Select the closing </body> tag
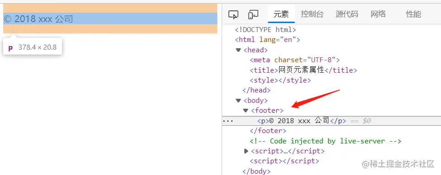The width and height of the screenshot is (441, 175). click(256, 171)
